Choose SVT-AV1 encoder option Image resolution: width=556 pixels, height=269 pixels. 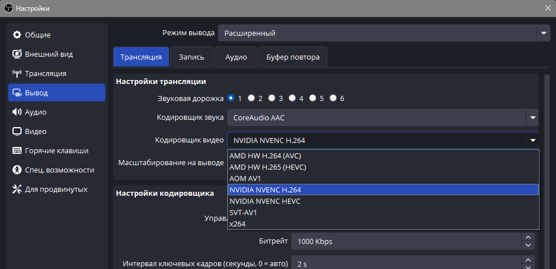coord(383,212)
